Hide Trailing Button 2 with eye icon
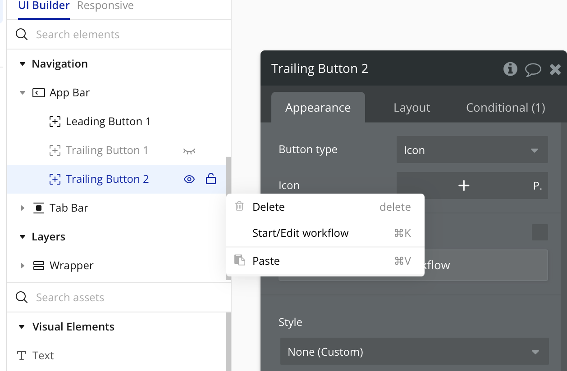Image resolution: width=567 pixels, height=371 pixels. point(189,179)
